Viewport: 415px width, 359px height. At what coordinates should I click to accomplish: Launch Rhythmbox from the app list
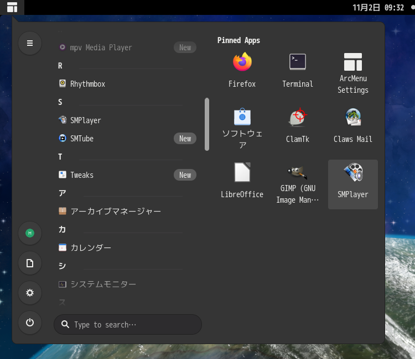click(x=127, y=84)
